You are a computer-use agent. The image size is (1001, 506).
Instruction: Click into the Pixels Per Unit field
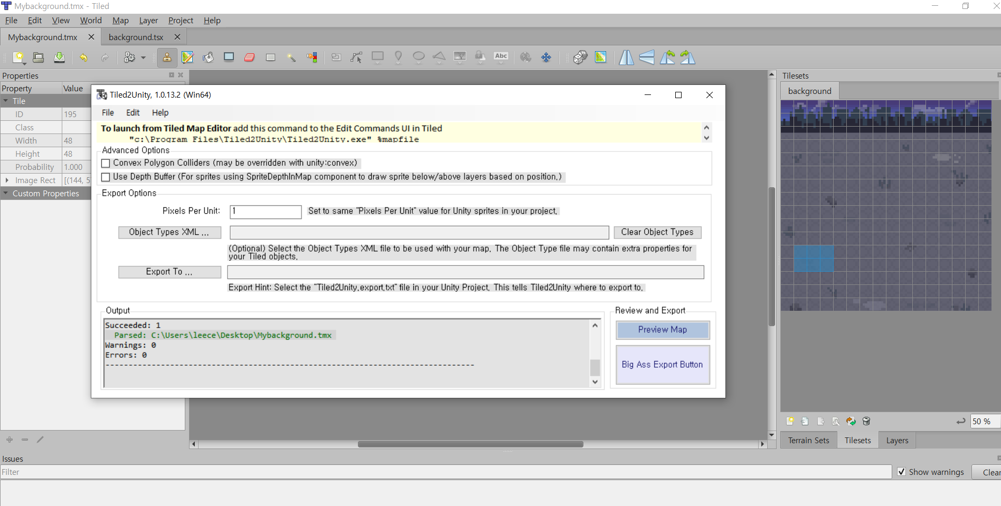266,212
